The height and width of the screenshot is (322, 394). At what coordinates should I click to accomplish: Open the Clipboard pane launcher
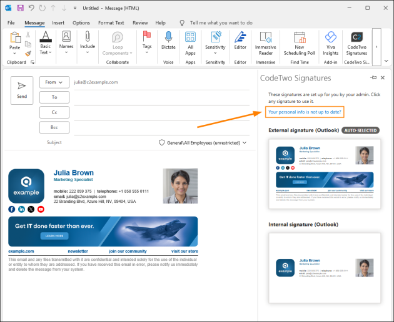pos(33,62)
